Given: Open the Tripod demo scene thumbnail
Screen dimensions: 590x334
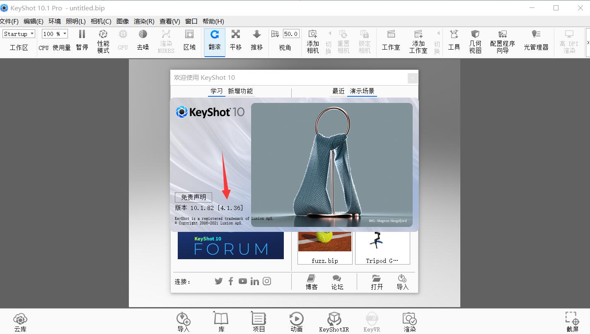Looking at the screenshot, I should tap(382, 248).
